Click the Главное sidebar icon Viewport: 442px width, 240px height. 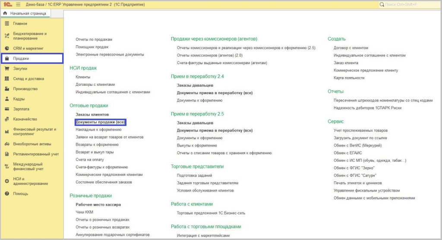[7, 23]
